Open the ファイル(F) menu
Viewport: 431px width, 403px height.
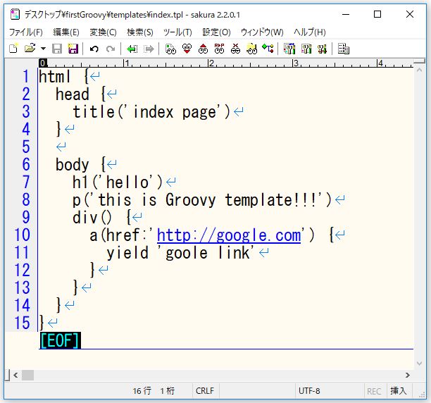(25, 32)
